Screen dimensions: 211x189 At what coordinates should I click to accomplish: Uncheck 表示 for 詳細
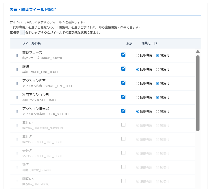(123, 69)
